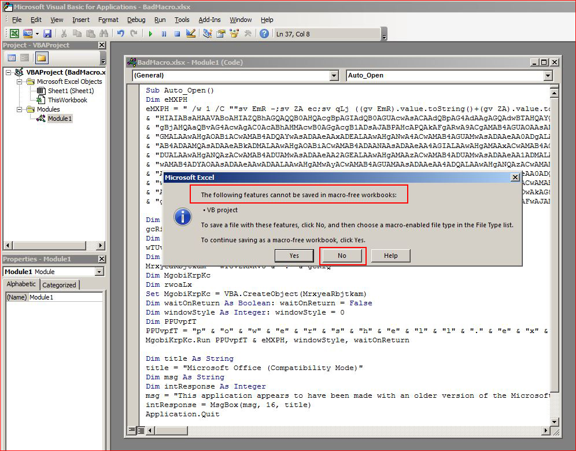Close the Project - VBAProject pane

(x=102, y=45)
